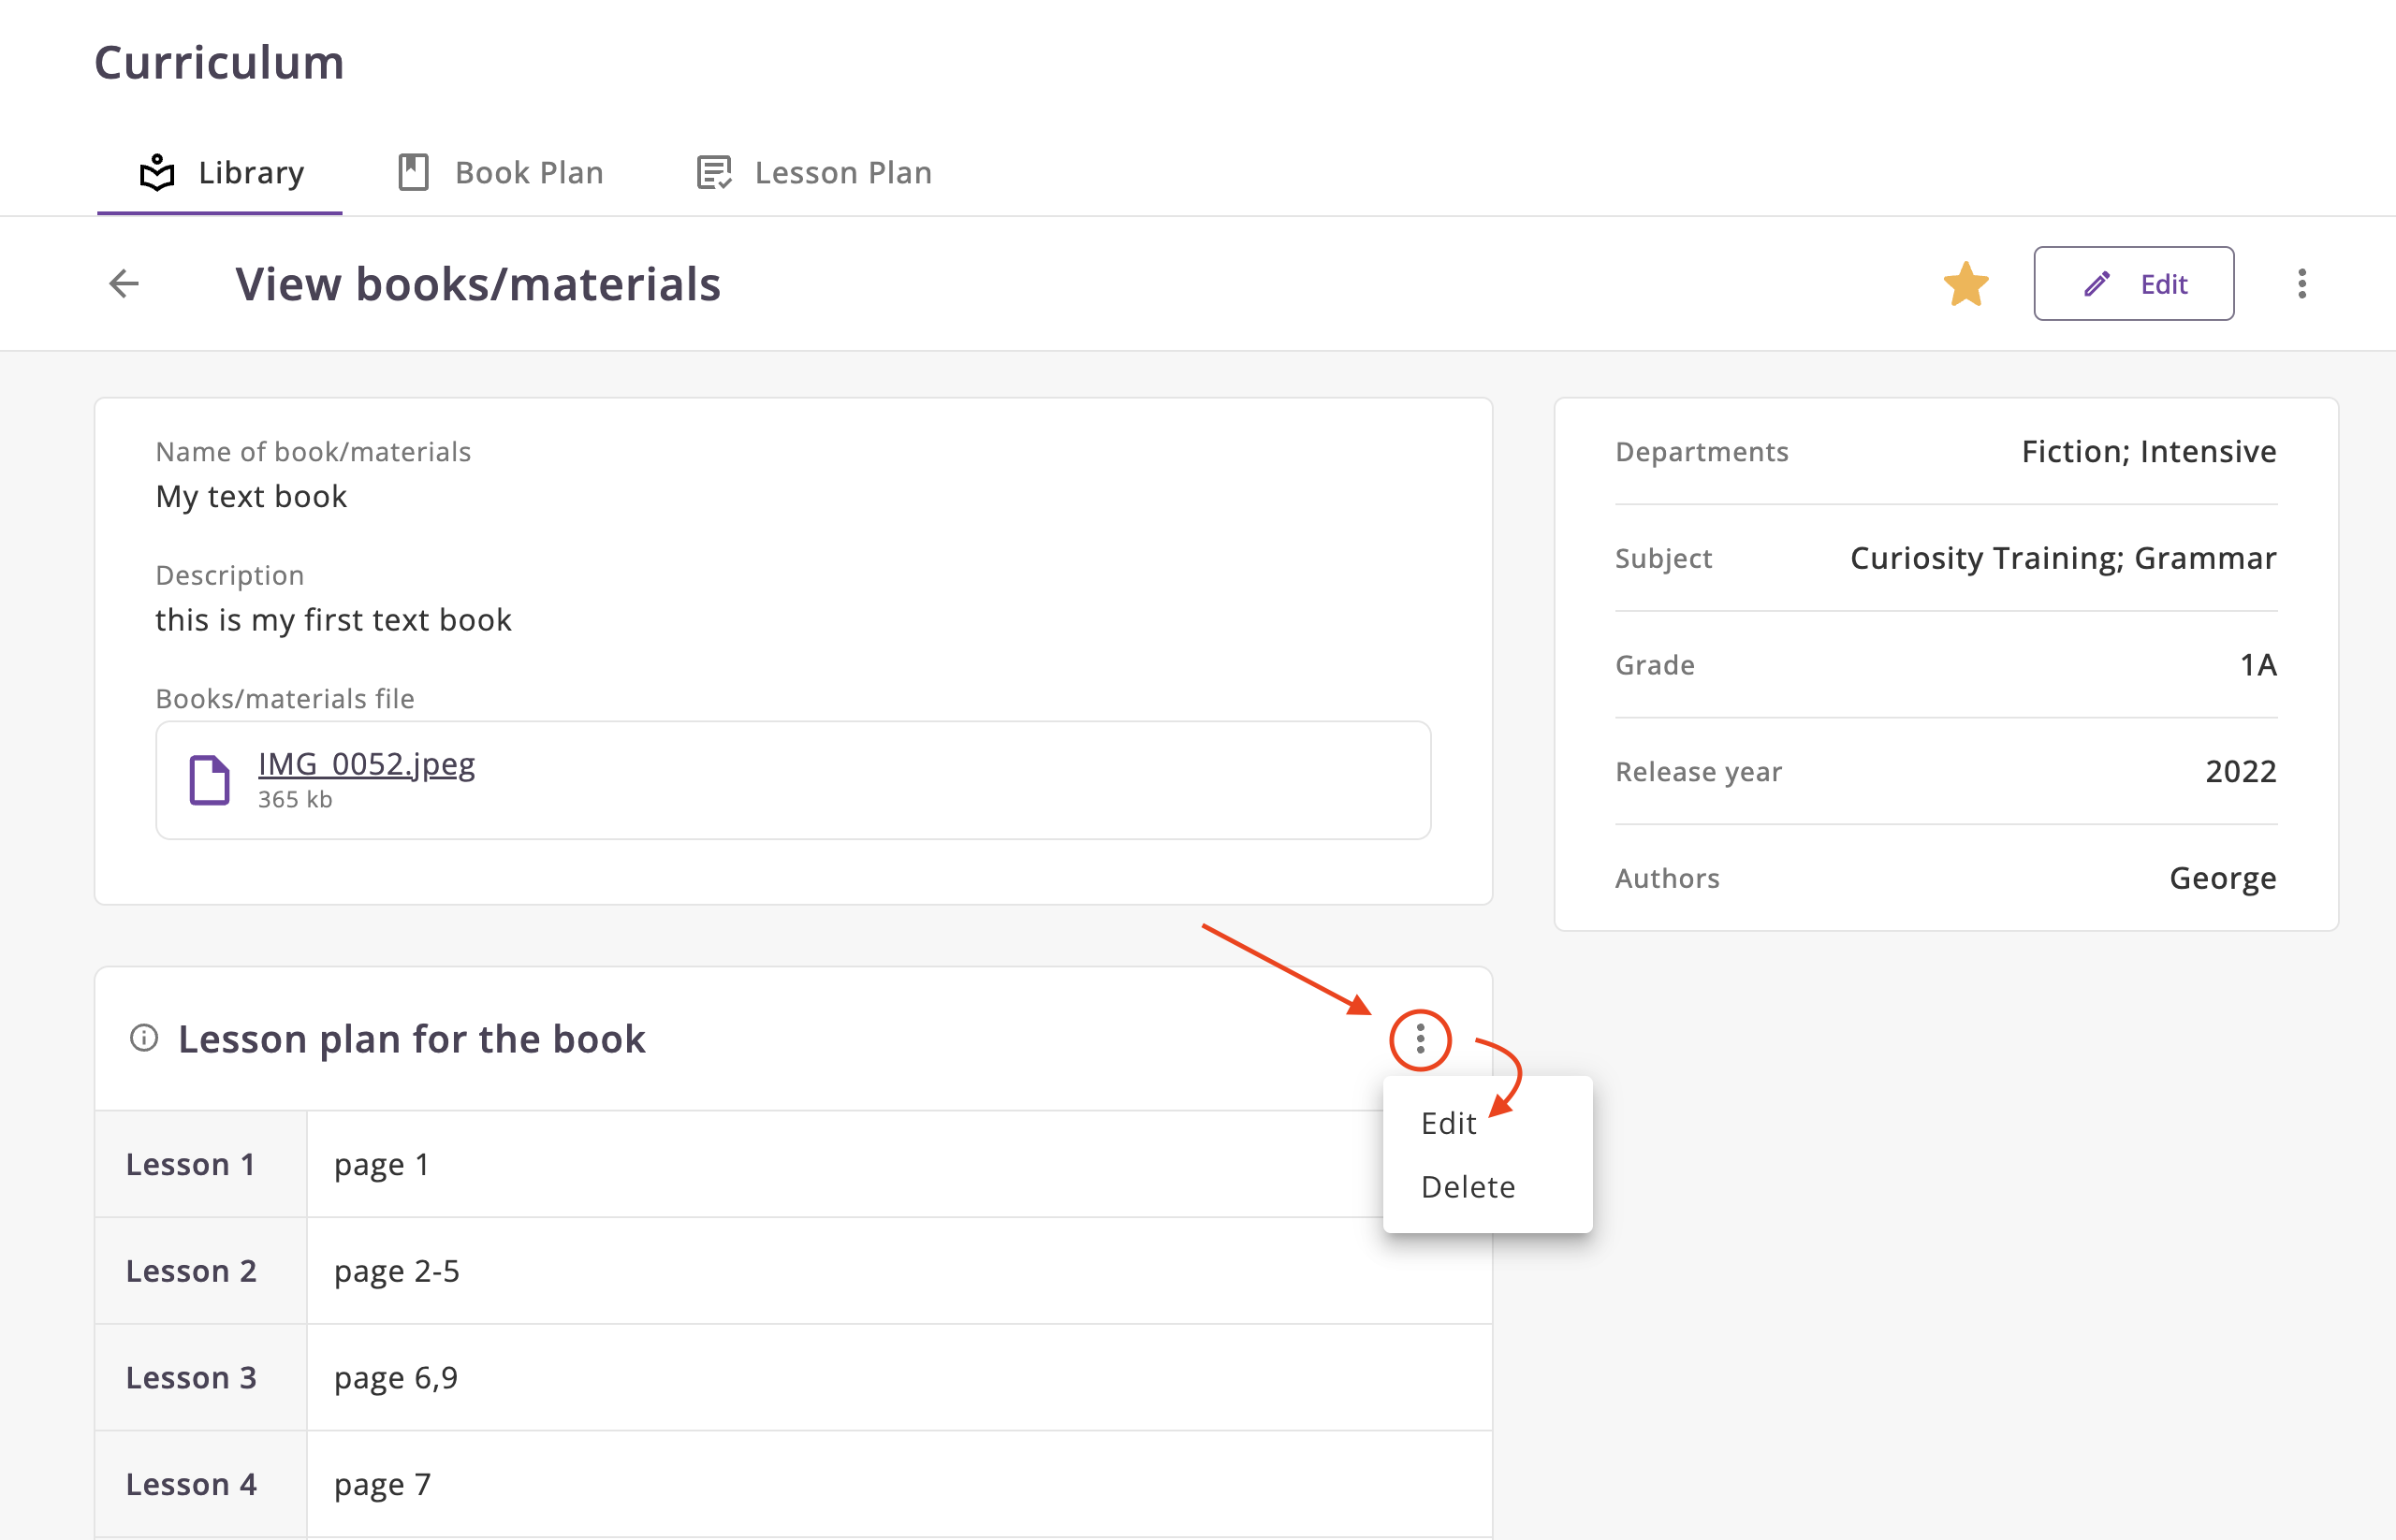2396x1540 pixels.
Task: Choose Edit in the lesson plan menu
Action: 1448,1123
